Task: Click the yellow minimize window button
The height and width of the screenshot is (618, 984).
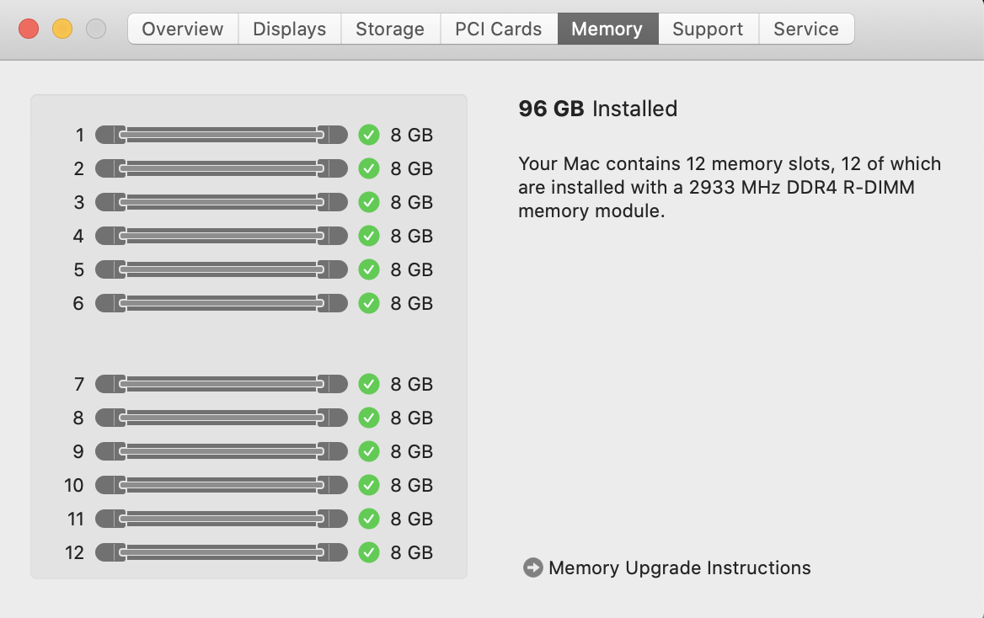Action: coord(62,29)
